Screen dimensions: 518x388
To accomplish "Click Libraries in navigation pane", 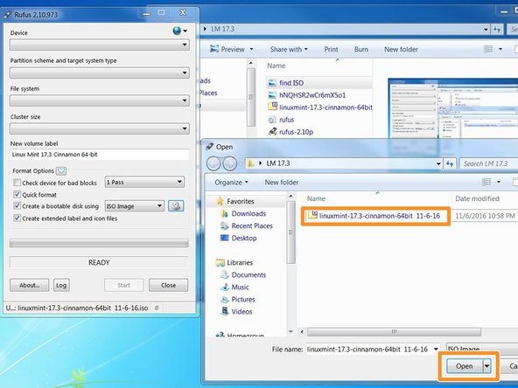I will coord(240,263).
